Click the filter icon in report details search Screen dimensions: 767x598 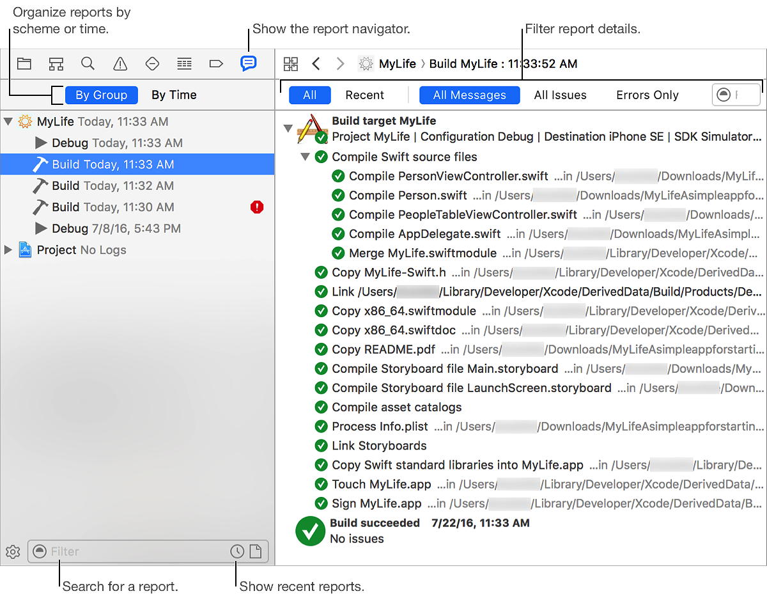(x=724, y=95)
